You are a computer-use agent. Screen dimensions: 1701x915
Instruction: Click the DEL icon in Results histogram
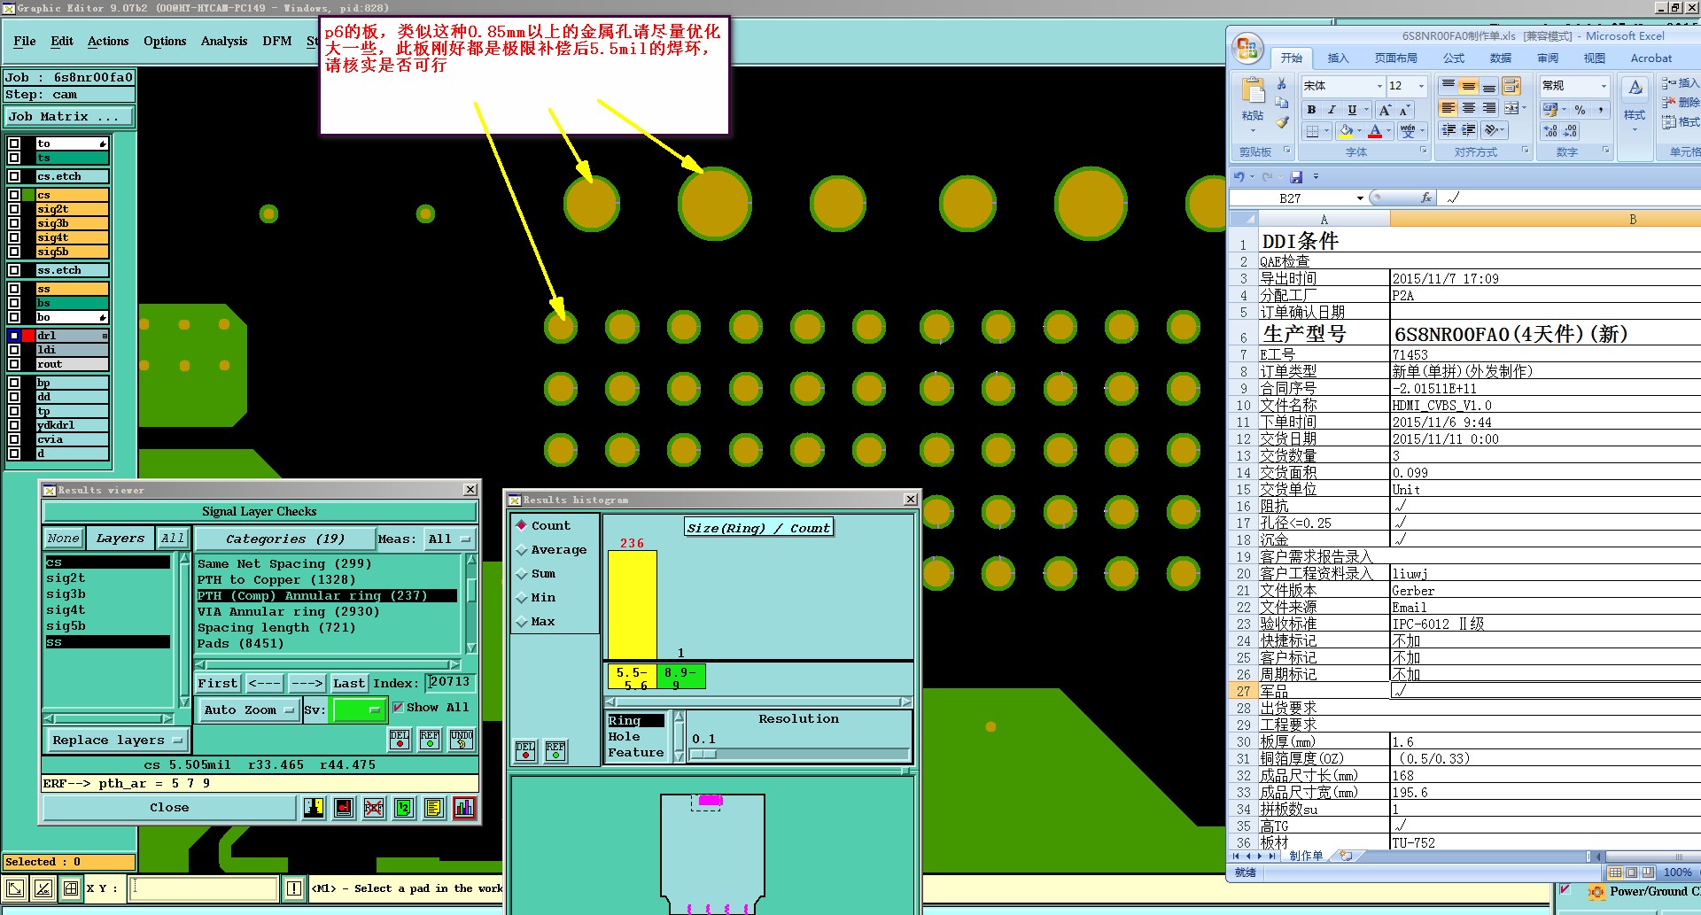tap(525, 751)
